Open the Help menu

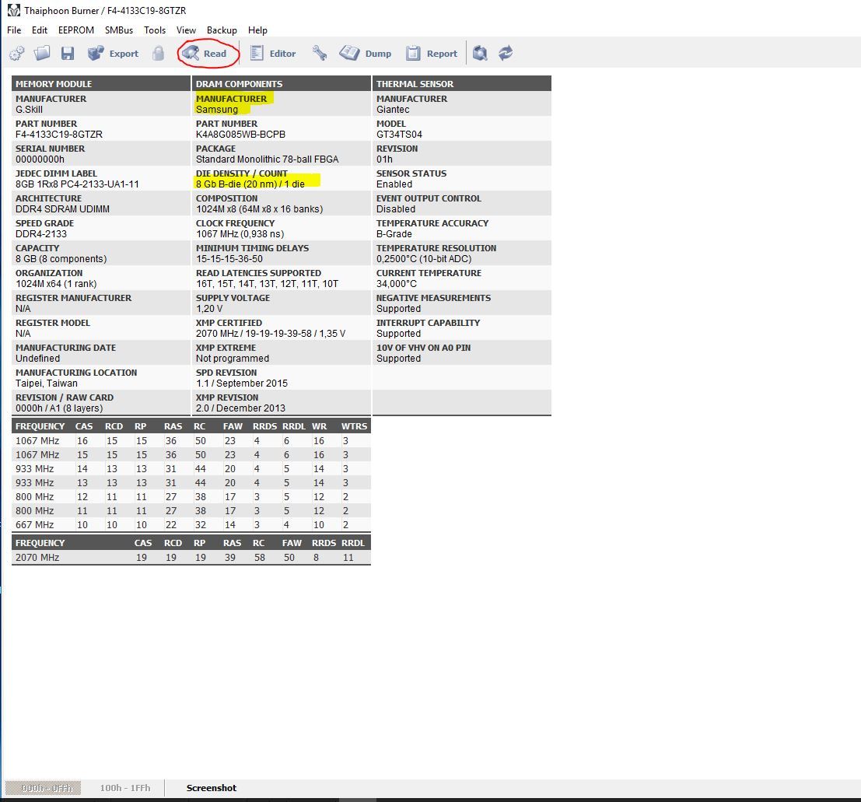[x=257, y=30]
